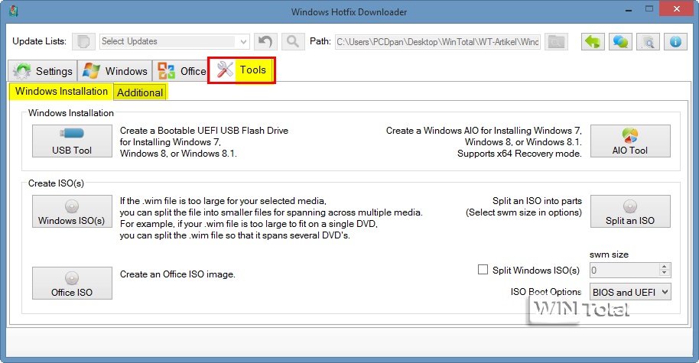Click the app icon in title bar
699x363 pixels.
(x=14, y=11)
